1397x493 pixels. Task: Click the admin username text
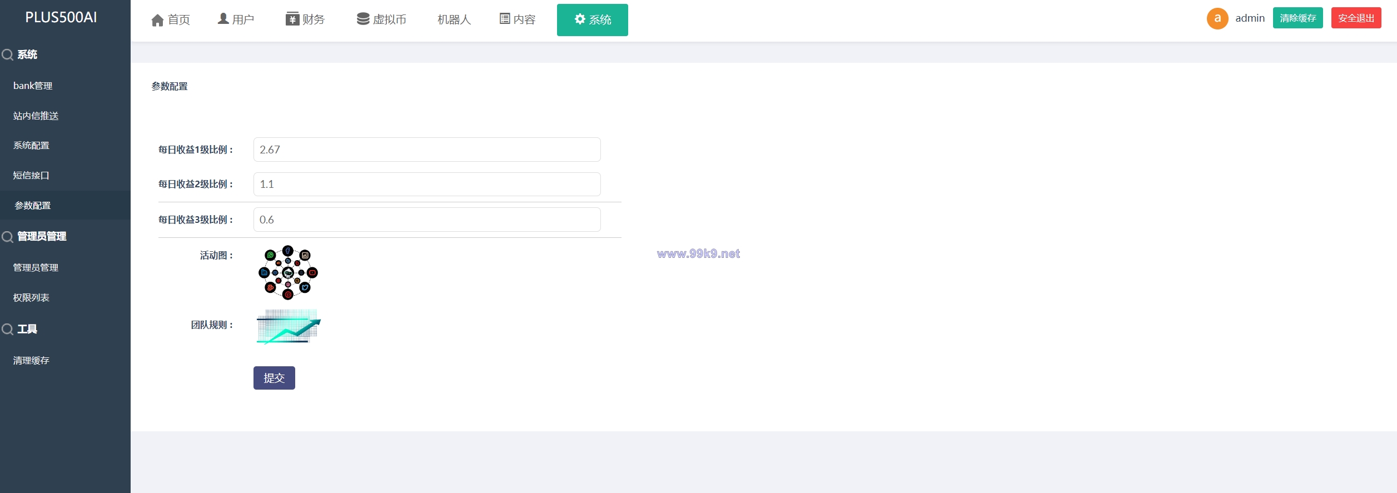coord(1250,18)
